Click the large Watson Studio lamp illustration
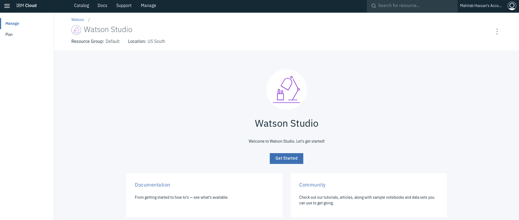The width and height of the screenshot is (519, 220). click(287, 90)
